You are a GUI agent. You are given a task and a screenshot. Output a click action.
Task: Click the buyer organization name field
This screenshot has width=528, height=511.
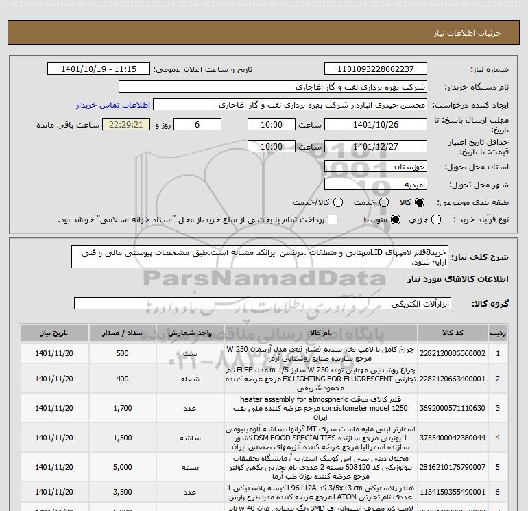273,87
